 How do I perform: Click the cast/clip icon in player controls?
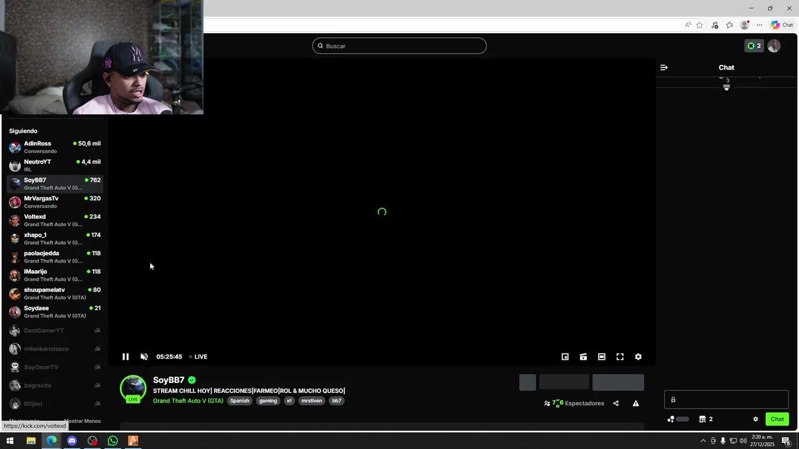tap(583, 357)
